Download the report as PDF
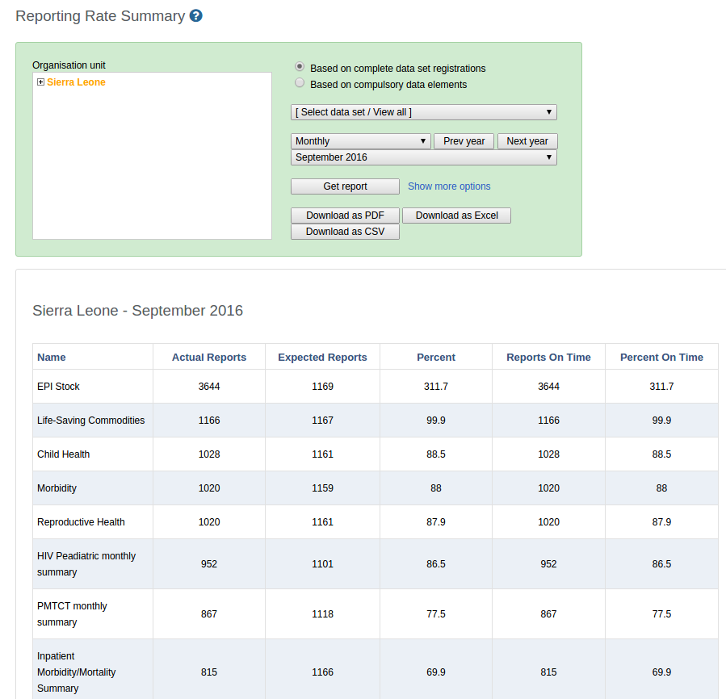 click(345, 216)
